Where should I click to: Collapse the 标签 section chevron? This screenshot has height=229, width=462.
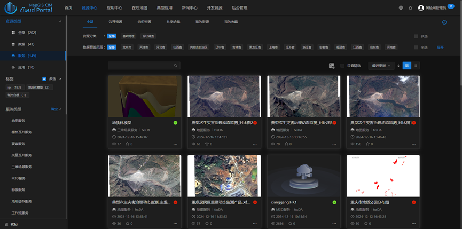(60, 79)
